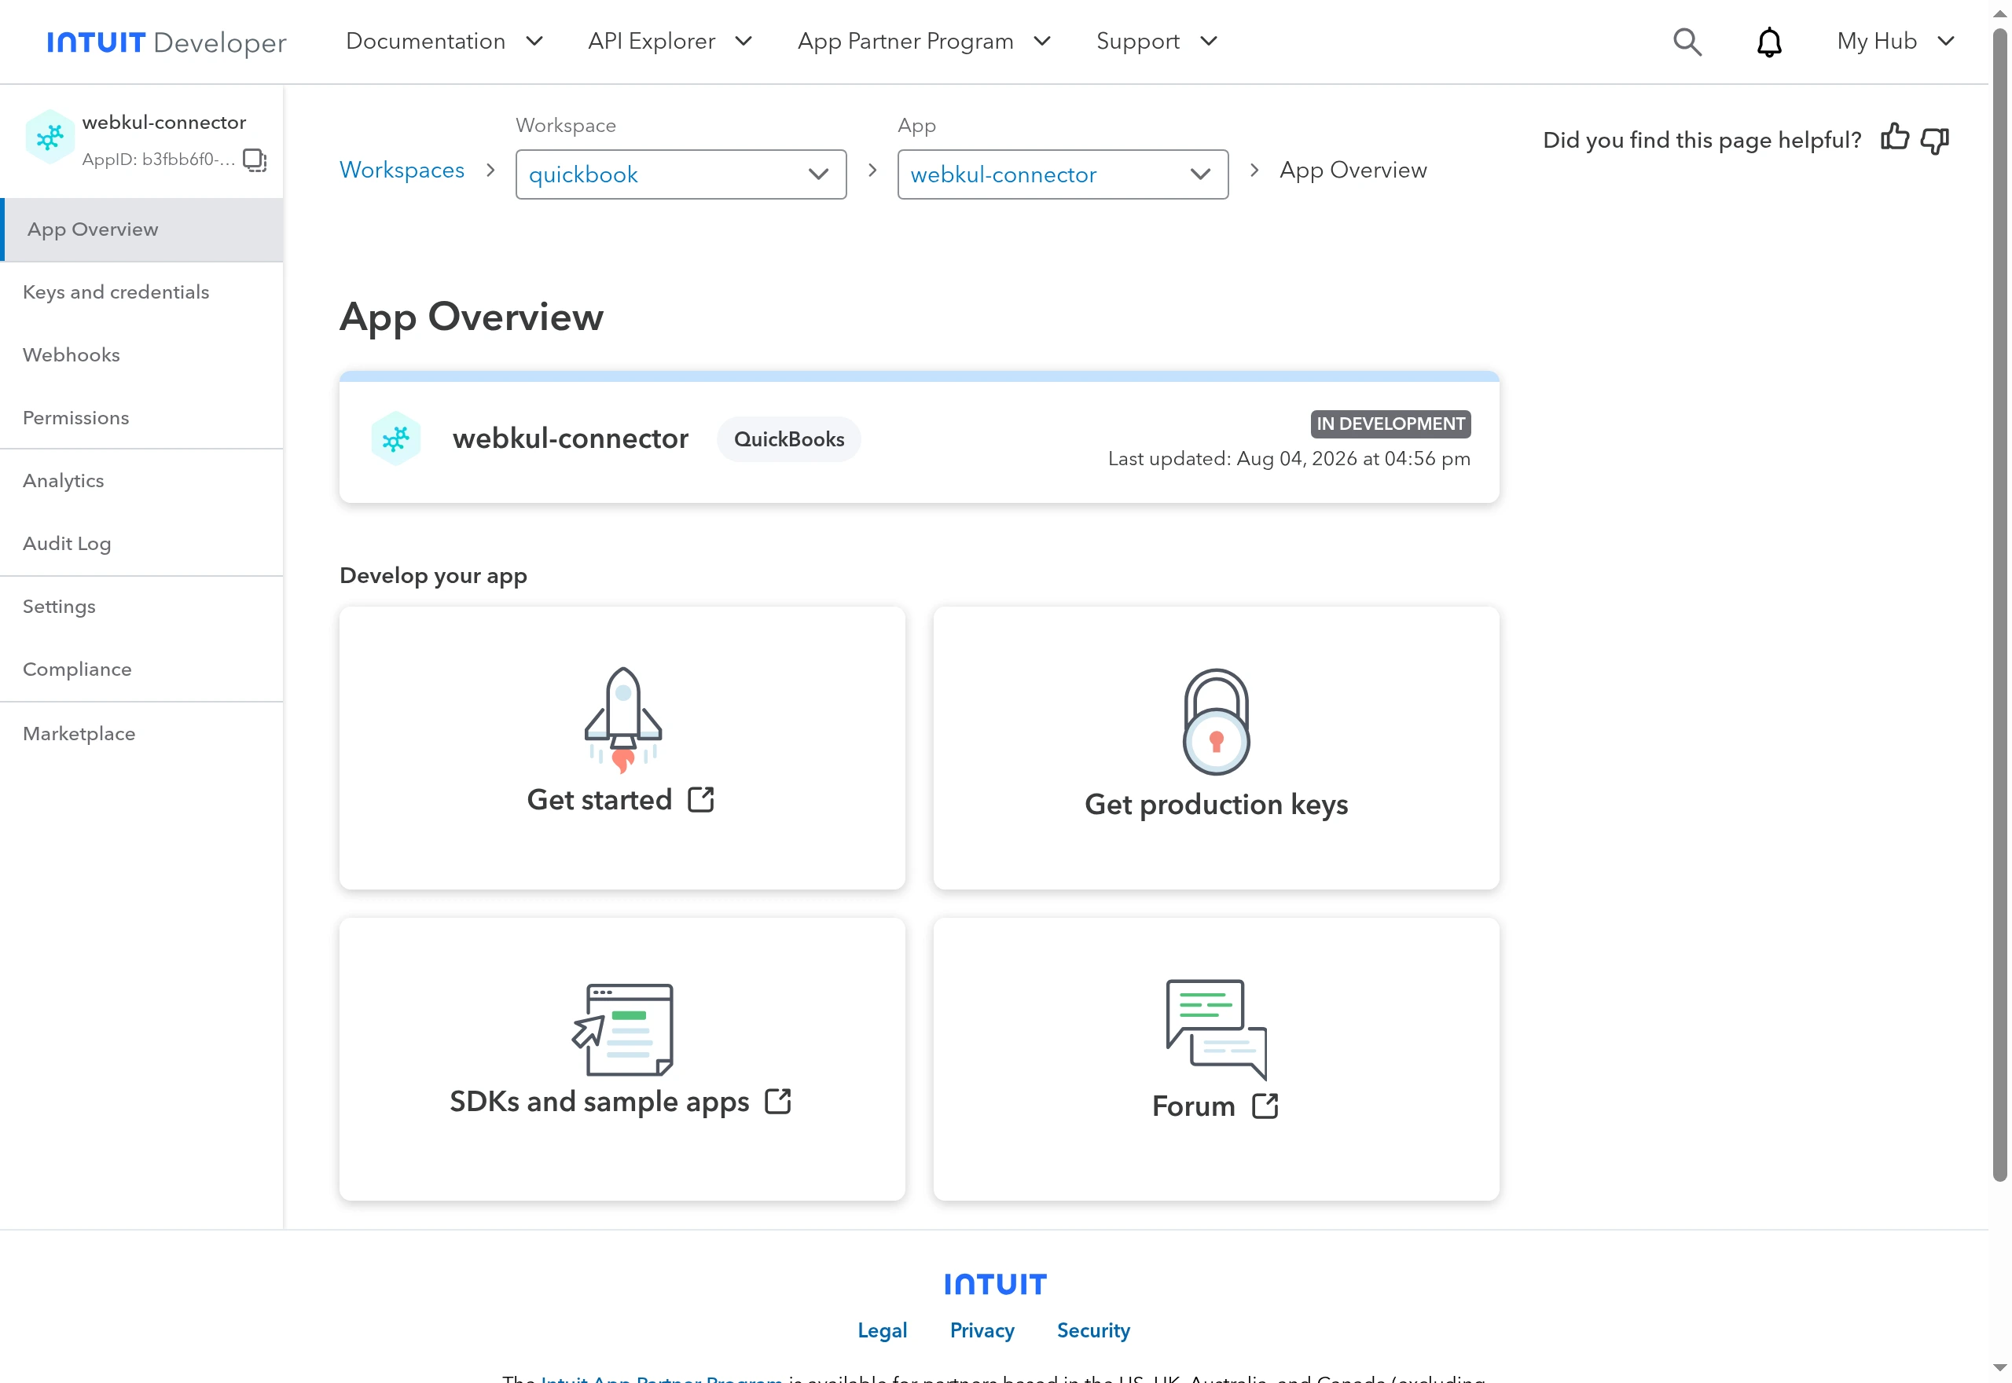Click the Forum card title
Screen dimensions: 2012x1383
1193,1106
